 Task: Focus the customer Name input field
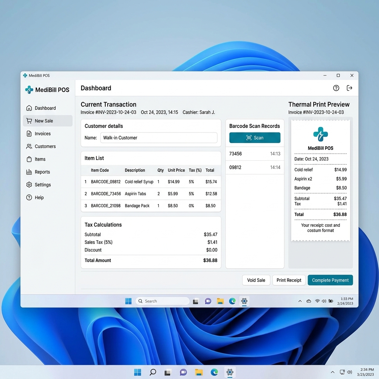[159, 138]
